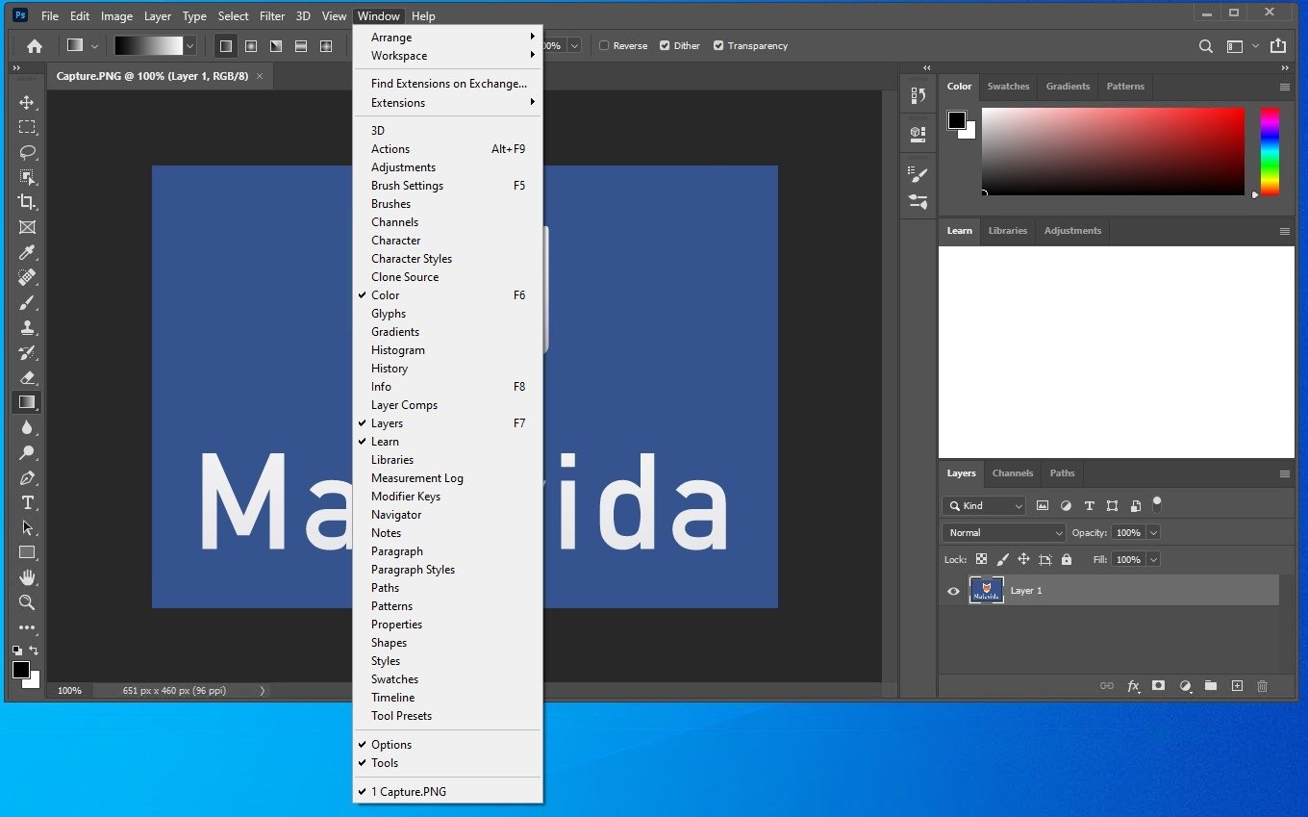Click the Layer 1 thumbnail
Screen dimensions: 1308x817
click(x=986, y=591)
